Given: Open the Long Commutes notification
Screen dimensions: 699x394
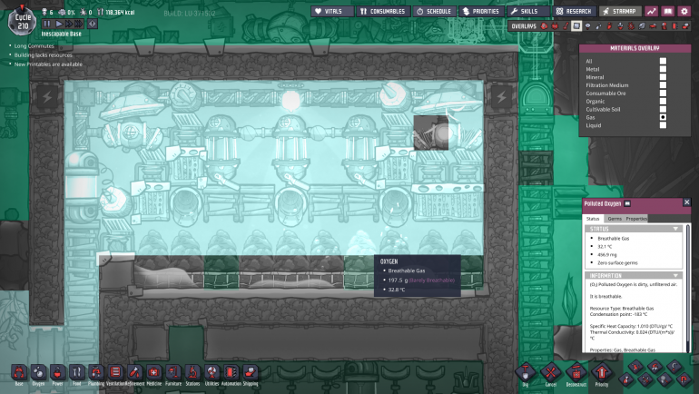Looking at the screenshot, I should point(34,46).
